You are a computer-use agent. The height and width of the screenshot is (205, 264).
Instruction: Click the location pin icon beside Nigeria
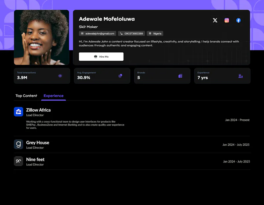click(150, 34)
